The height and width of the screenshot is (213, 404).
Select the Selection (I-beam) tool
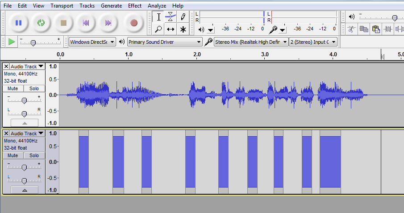click(159, 17)
